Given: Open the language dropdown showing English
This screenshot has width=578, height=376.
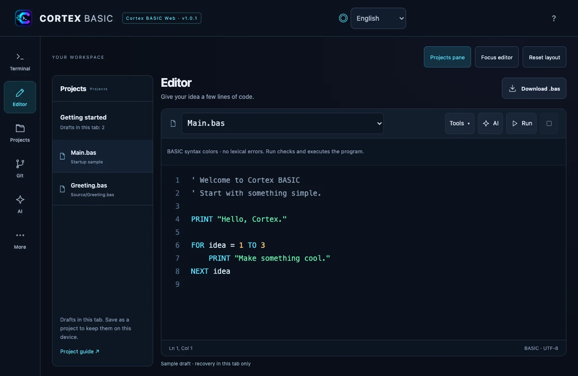Looking at the screenshot, I should click(378, 18).
